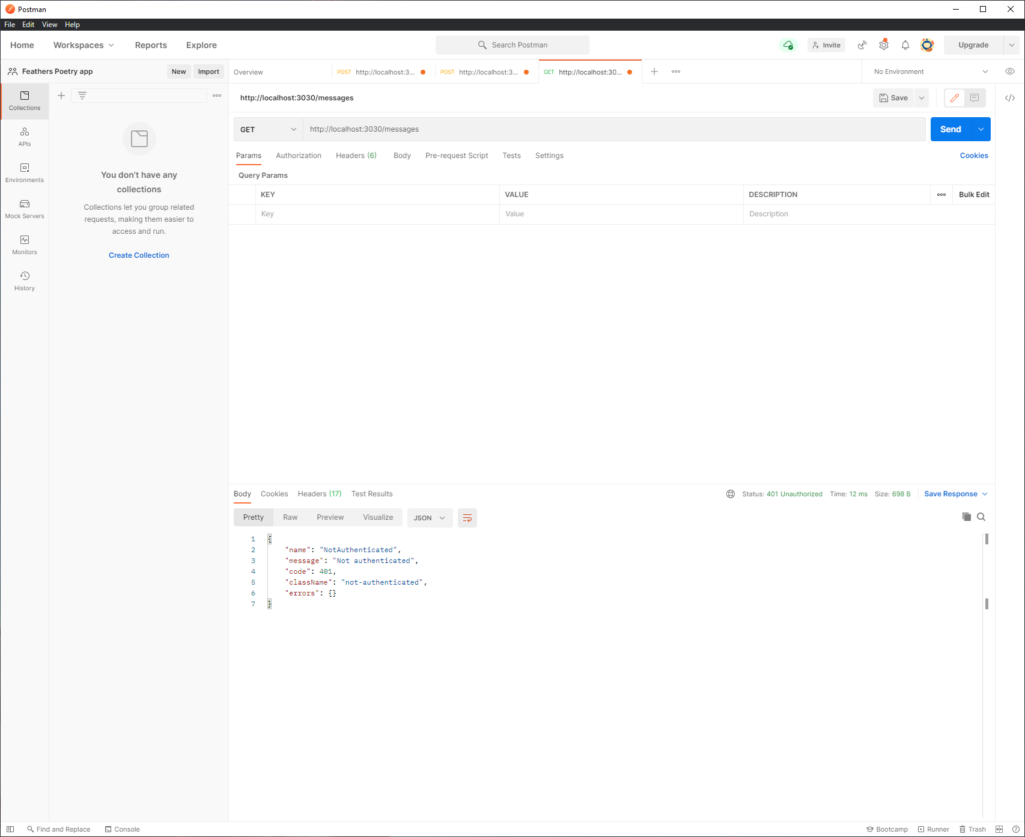Click the Search Postman field
Viewport: 1025px width, 837px height.
pyautogui.click(x=512, y=45)
